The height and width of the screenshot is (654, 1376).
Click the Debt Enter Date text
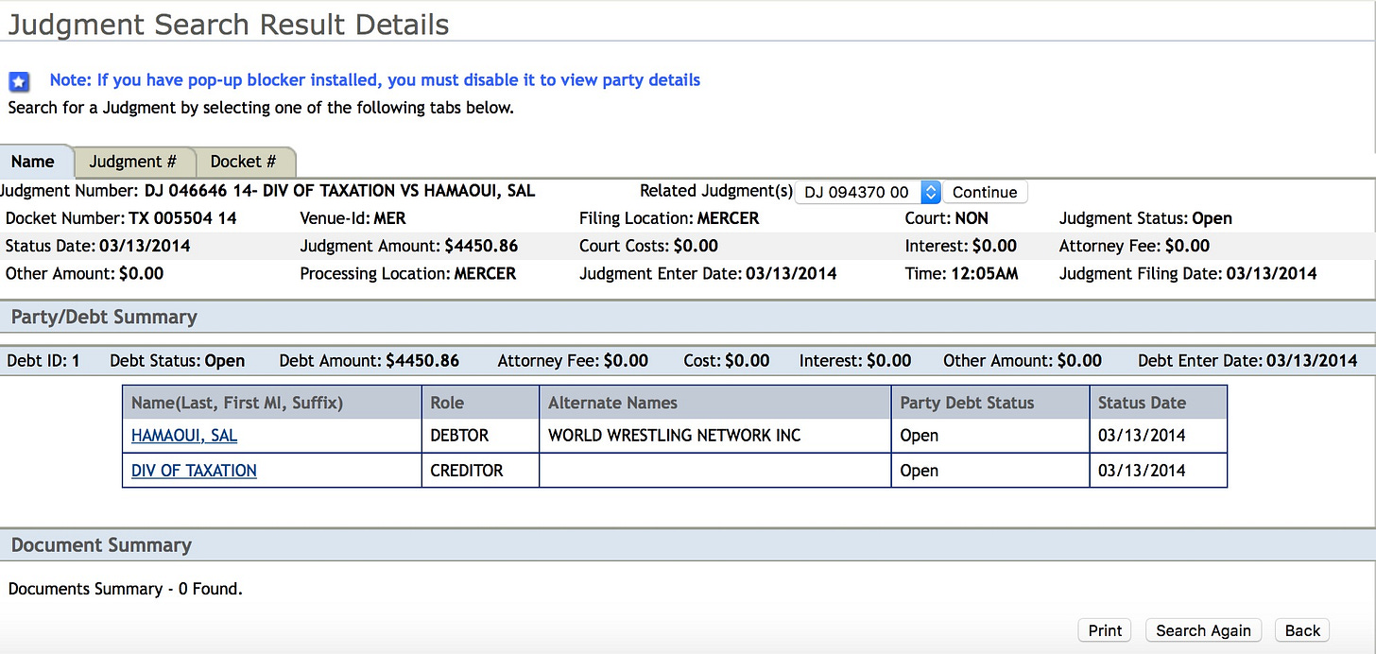click(1247, 360)
